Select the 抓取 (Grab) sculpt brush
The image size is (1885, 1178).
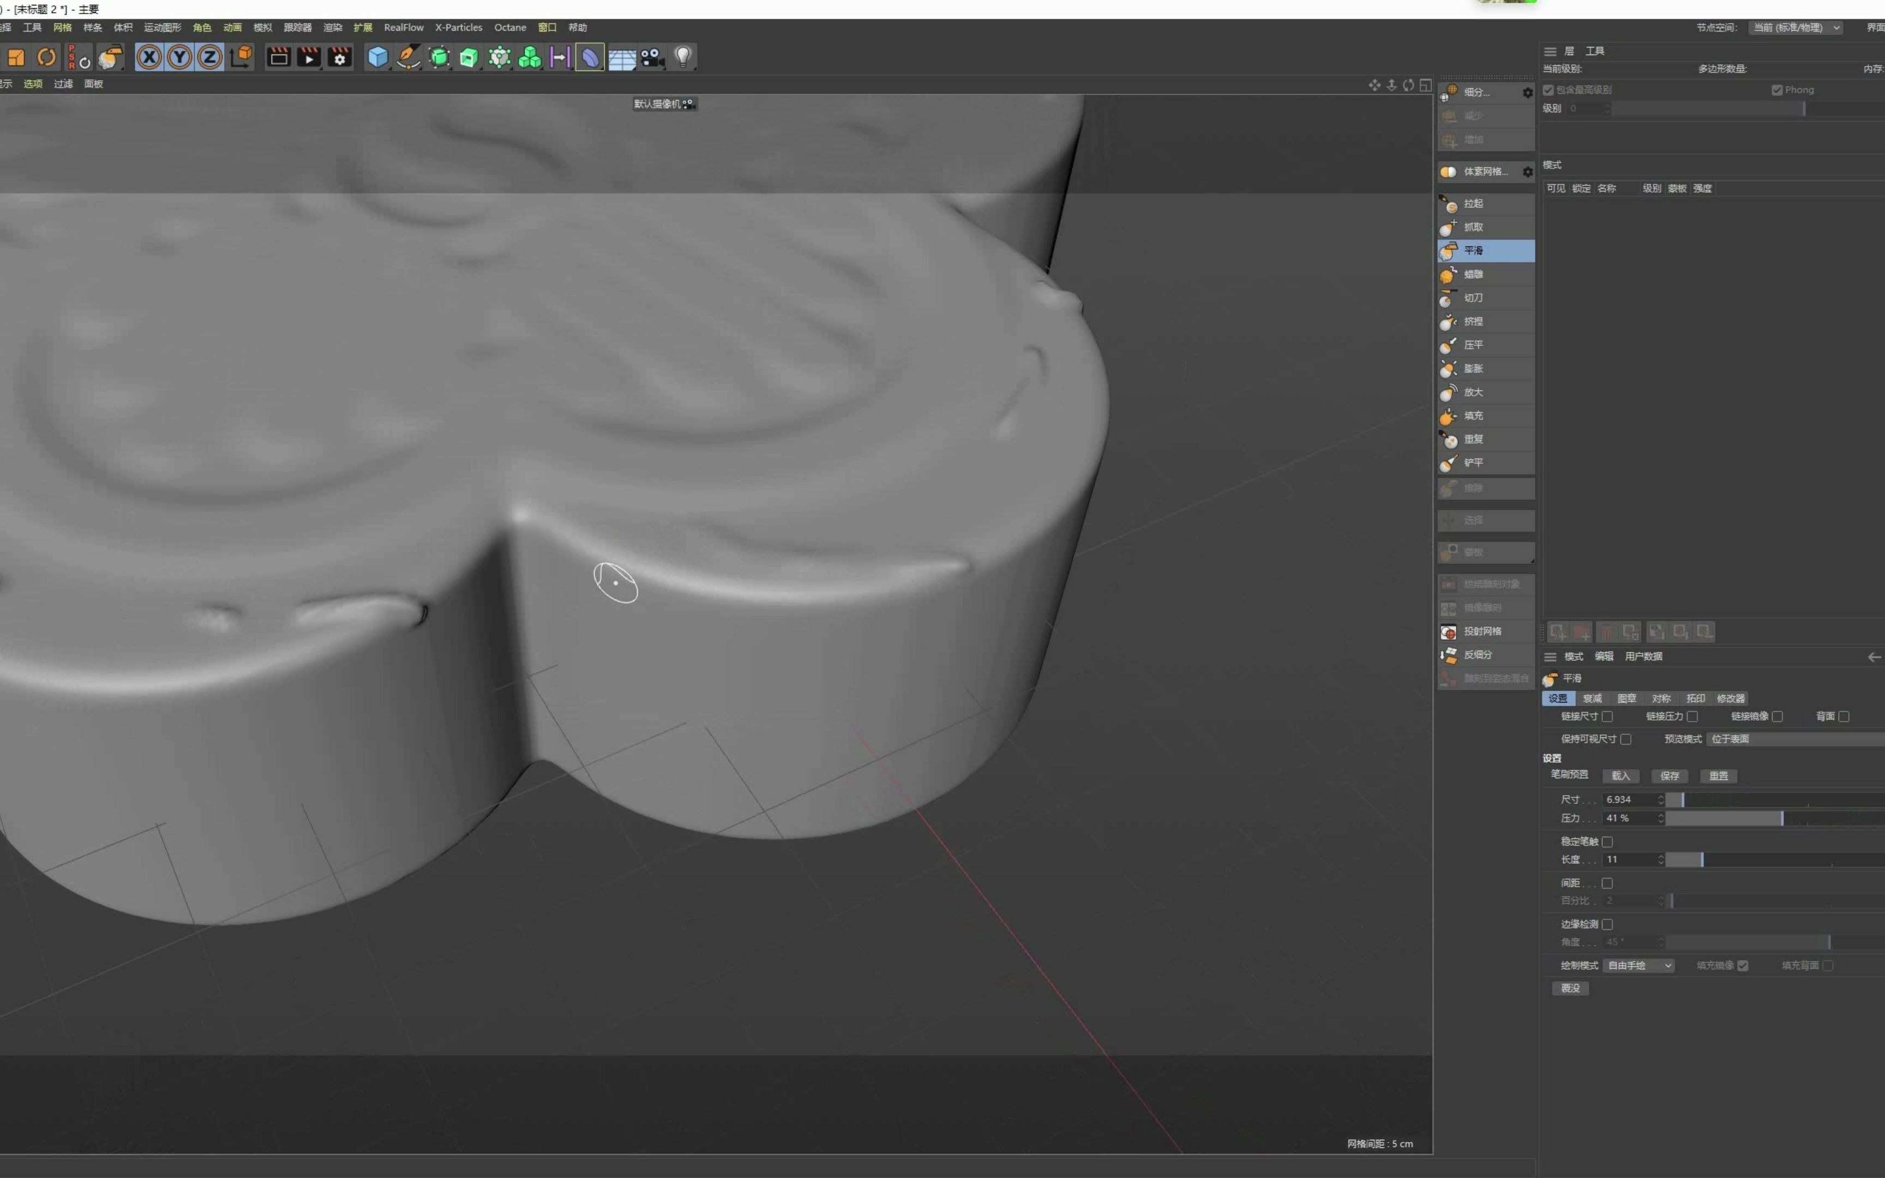pyautogui.click(x=1473, y=227)
